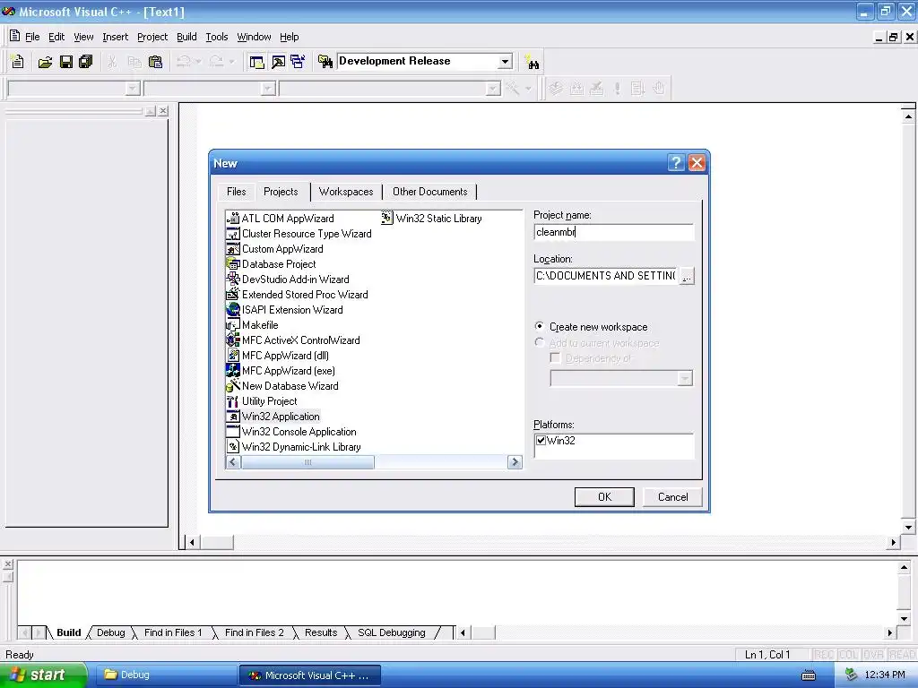Click the Find in Files toolbar icon
Image resolution: width=918 pixels, height=688 pixels.
coord(325,62)
